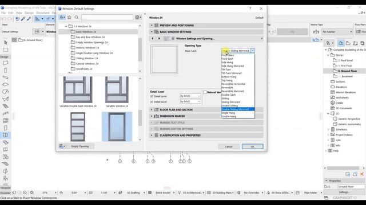Select the Column tool in the Toolbox
Screen dimensions: 366x205
pyautogui.click(x=6, y=70)
